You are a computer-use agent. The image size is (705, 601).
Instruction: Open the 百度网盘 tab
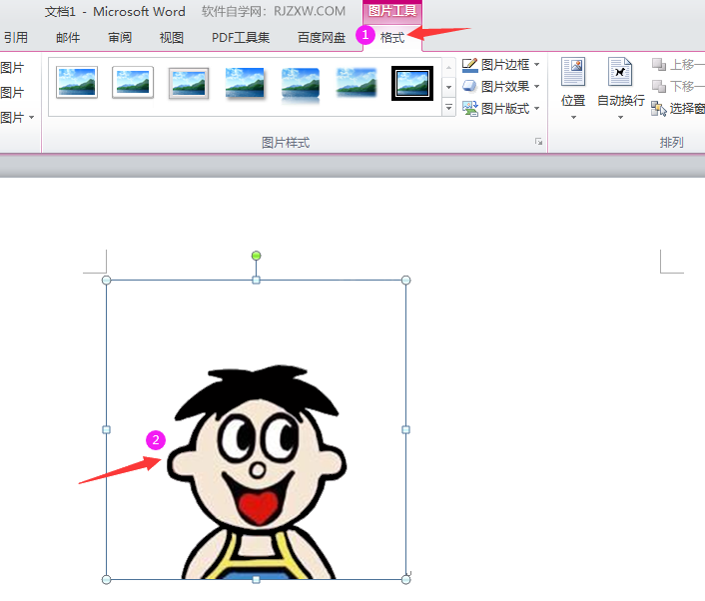pyautogui.click(x=322, y=37)
